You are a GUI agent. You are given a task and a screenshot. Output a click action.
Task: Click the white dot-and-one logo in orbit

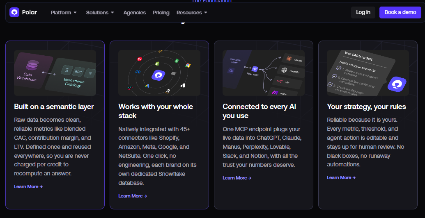[x=183, y=86]
